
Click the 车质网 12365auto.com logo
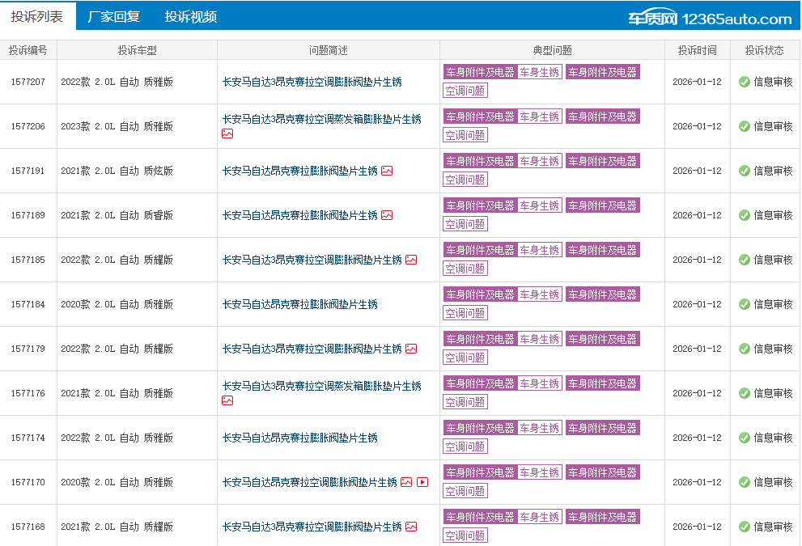pyautogui.click(x=710, y=19)
